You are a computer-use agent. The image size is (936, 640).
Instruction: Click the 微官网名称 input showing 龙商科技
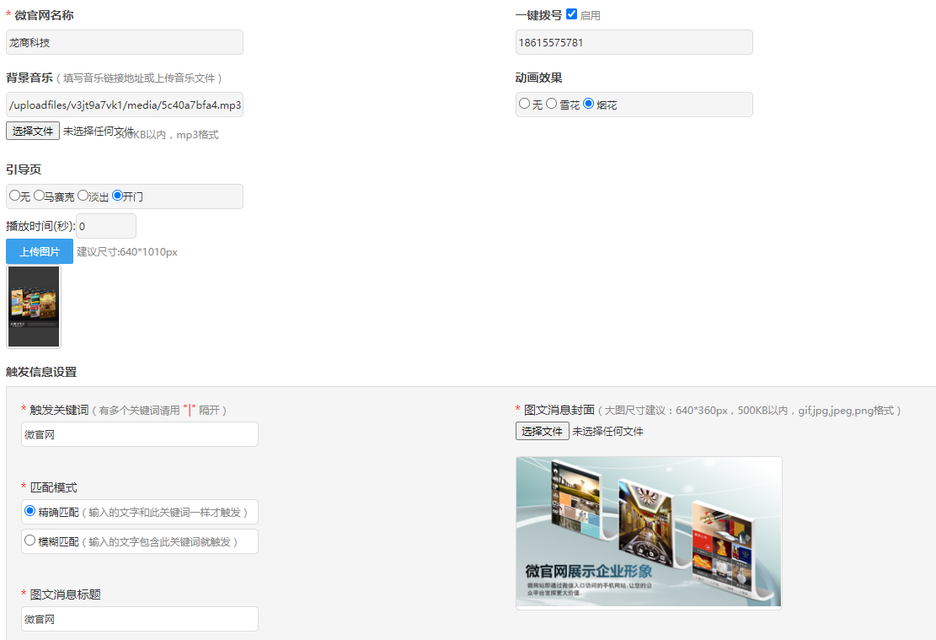[124, 42]
